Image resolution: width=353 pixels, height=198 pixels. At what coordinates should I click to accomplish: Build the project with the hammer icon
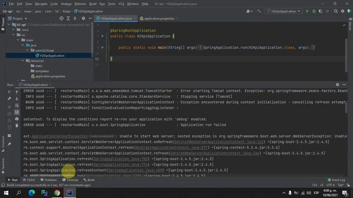[259, 11]
